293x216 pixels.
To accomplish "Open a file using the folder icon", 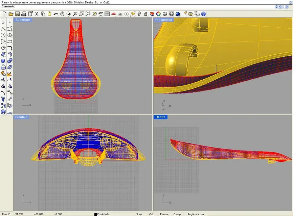I will [11, 14].
